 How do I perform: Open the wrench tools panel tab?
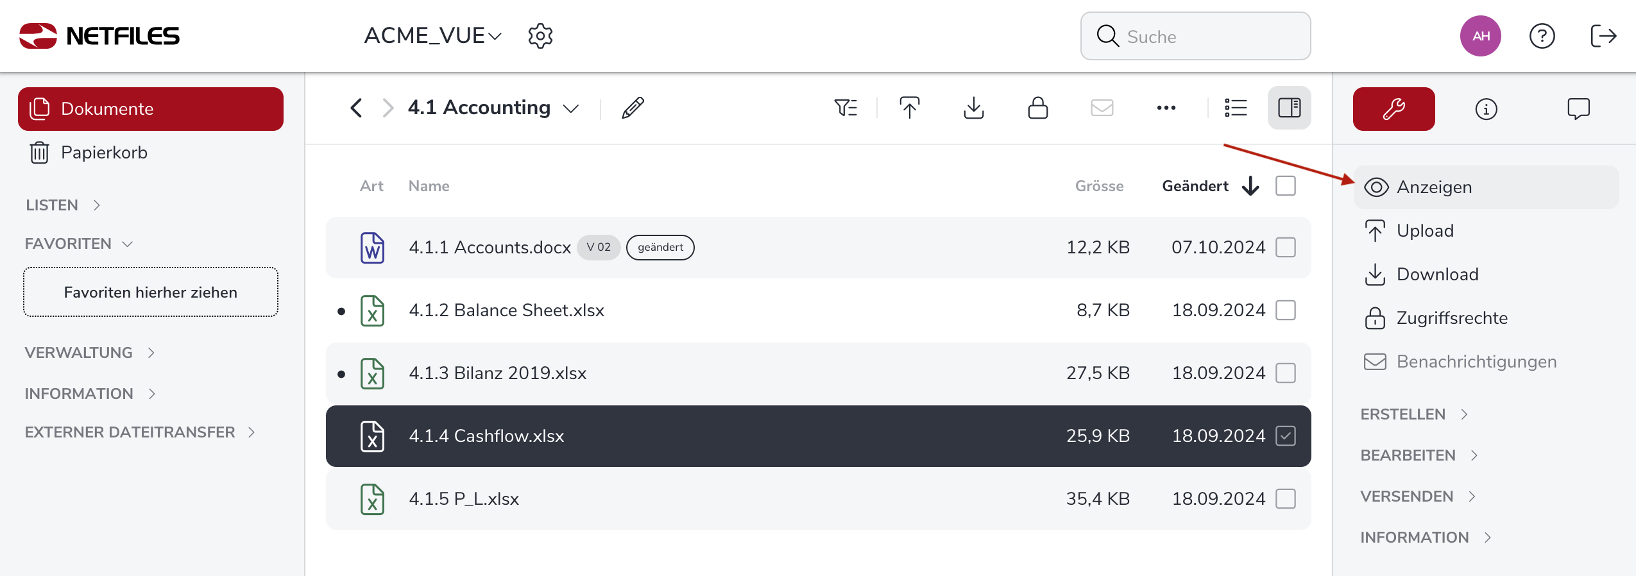pyautogui.click(x=1393, y=109)
